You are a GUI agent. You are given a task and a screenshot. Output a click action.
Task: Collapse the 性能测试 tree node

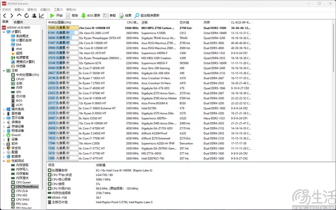4,161
